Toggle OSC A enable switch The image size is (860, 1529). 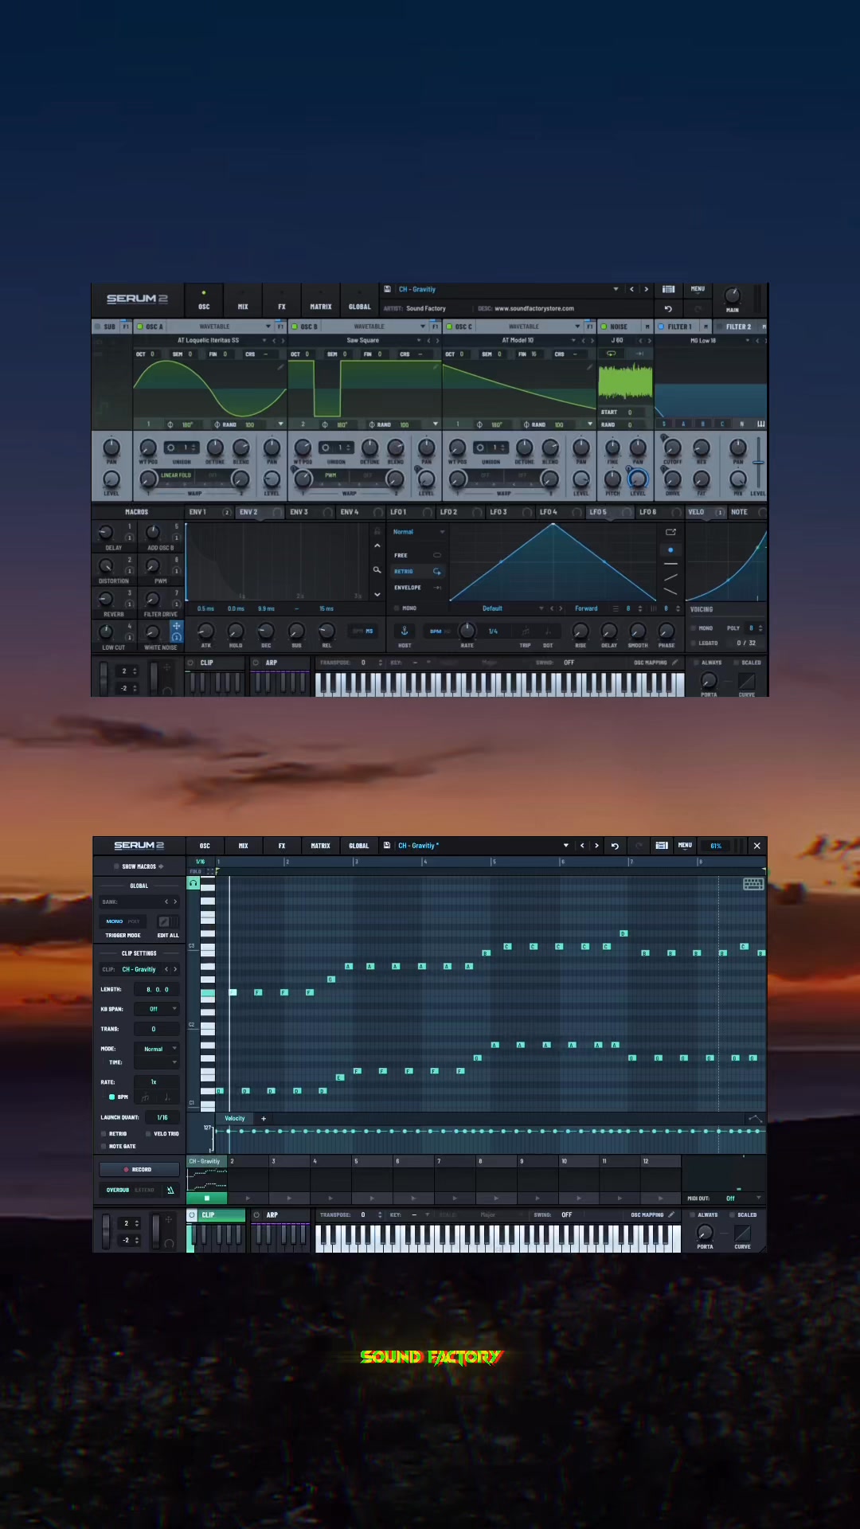click(140, 327)
